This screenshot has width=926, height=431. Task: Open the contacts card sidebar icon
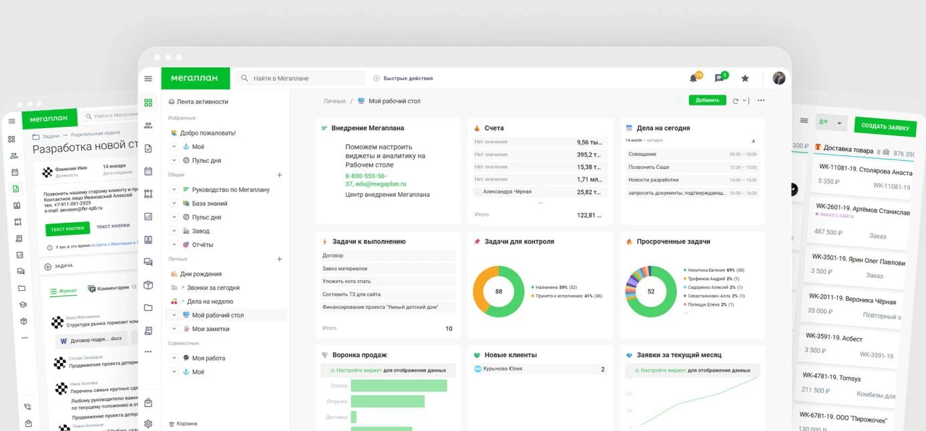148,239
